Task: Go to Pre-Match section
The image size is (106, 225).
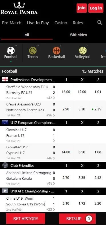Action: point(12,23)
